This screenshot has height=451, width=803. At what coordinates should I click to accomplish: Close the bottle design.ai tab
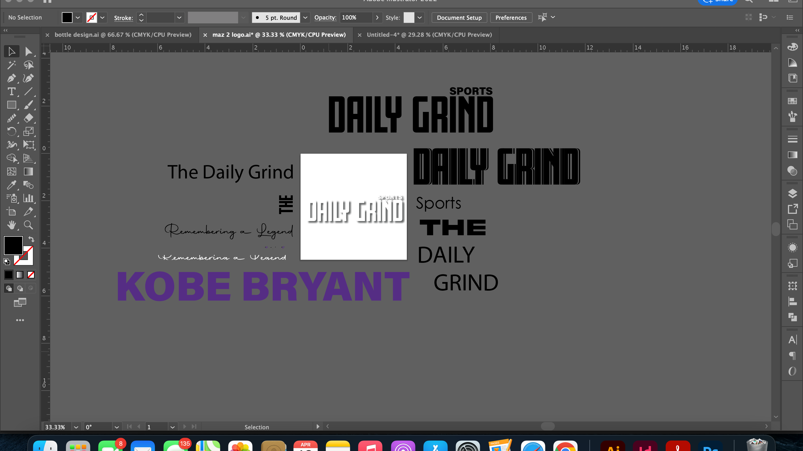coord(47,35)
